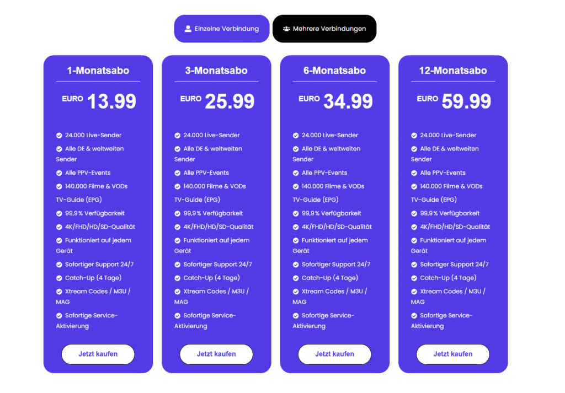Image resolution: width=565 pixels, height=393 pixels.
Task: Buy the 12-Monatsabo plan with Jetzt kaufen
Action: pos(453,354)
